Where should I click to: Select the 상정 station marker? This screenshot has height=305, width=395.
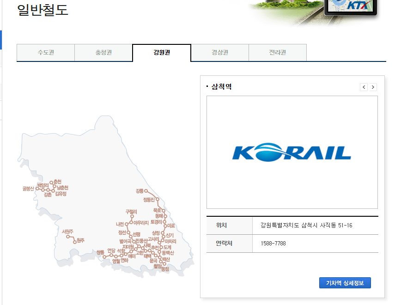pos(163,232)
